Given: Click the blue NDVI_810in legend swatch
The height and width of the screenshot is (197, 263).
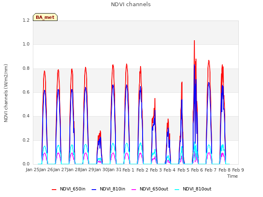Looking at the screenshot, I should (x=94, y=190).
